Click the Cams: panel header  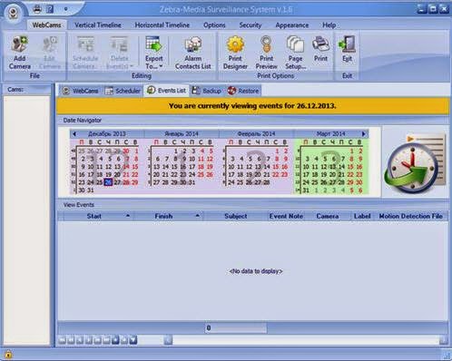point(26,90)
